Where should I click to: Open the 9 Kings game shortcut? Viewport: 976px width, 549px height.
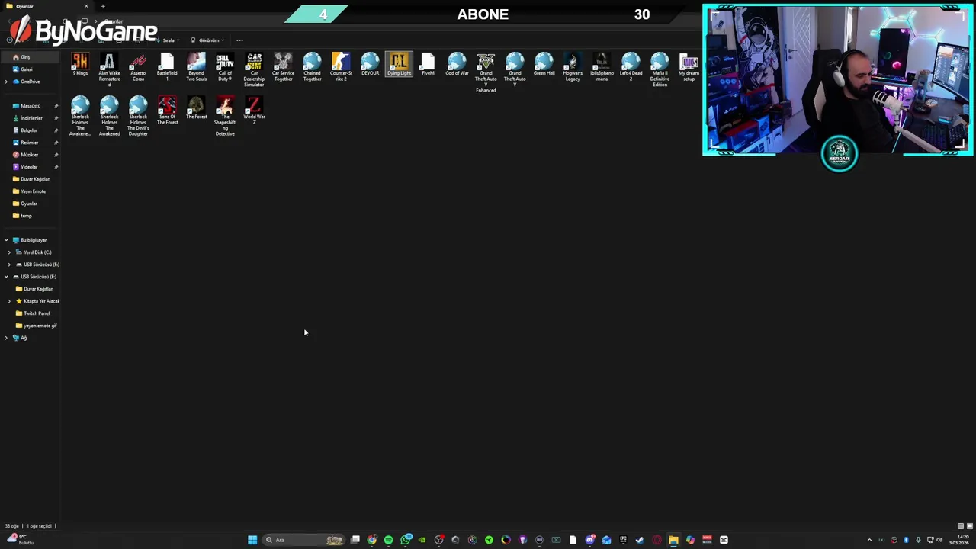(x=80, y=64)
